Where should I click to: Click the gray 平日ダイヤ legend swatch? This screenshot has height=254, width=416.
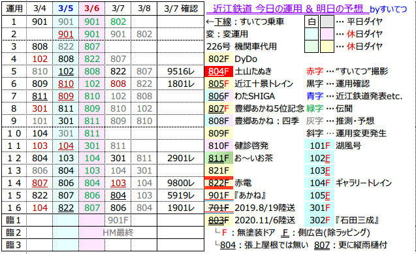click(x=327, y=22)
